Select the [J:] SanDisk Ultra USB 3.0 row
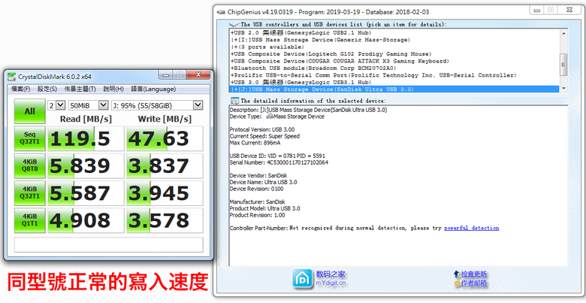The image size is (586, 303). [x=394, y=89]
